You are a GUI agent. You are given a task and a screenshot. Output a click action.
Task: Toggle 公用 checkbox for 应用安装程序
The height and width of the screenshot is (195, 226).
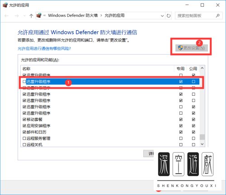pyautogui.click(x=193, y=126)
